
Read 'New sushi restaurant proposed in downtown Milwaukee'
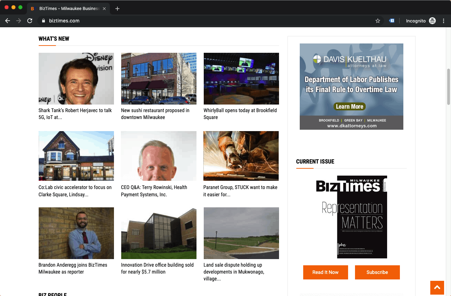click(155, 114)
